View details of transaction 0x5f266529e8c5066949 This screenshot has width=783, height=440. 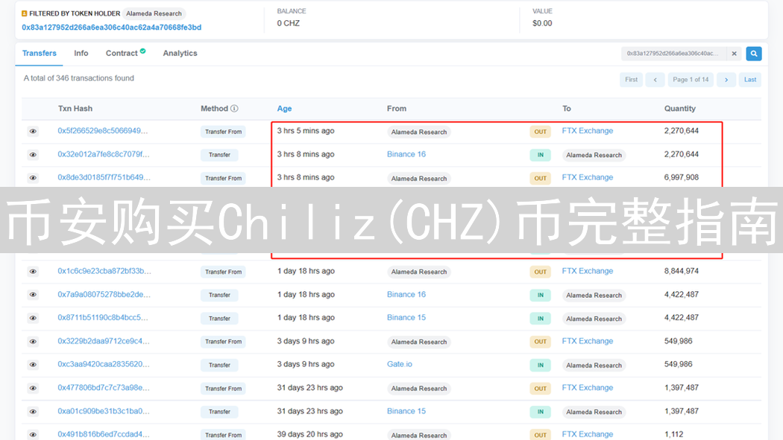coord(33,131)
